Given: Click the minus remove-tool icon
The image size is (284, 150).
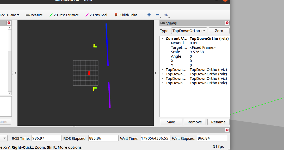Looking at the screenshot, I should (x=158, y=15).
